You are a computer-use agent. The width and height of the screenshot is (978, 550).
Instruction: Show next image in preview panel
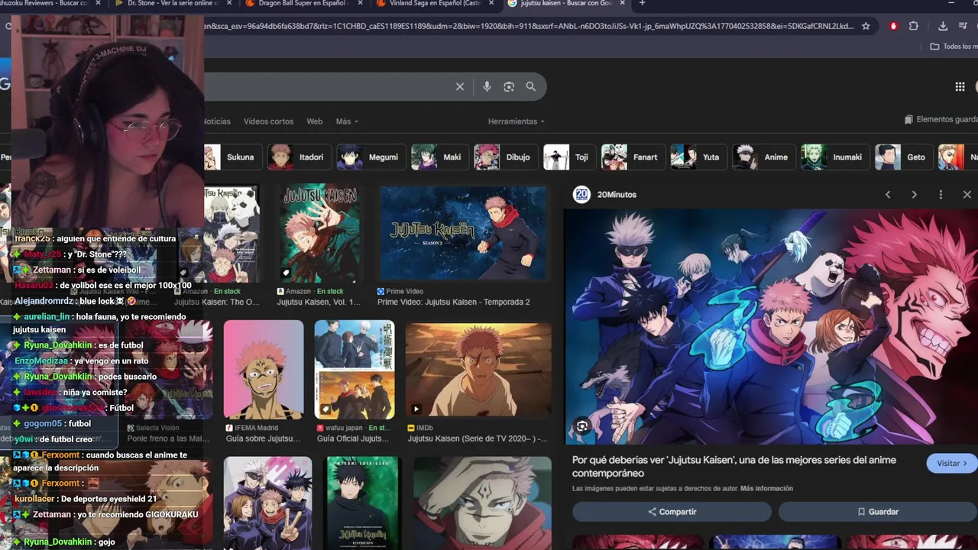tap(915, 195)
